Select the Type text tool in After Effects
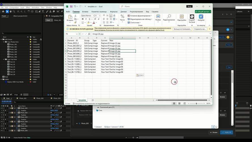Image resolution: width=252 pixels, height=142 pixels. pyautogui.click(x=43, y=12)
